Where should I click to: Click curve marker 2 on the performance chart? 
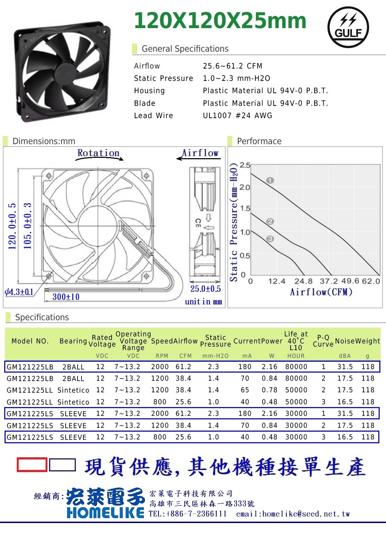coord(270,221)
